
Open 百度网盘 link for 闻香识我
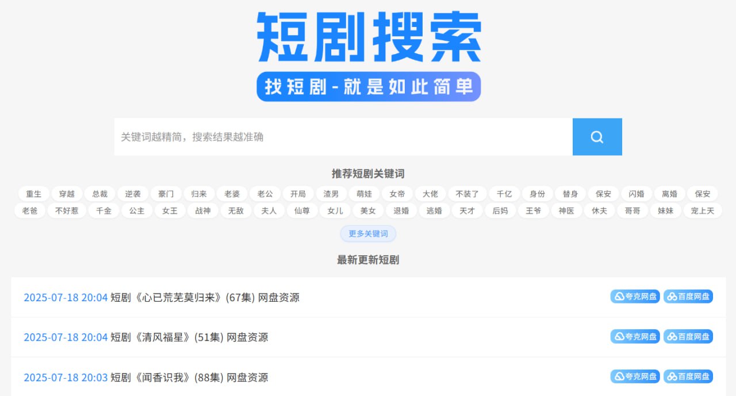click(688, 376)
